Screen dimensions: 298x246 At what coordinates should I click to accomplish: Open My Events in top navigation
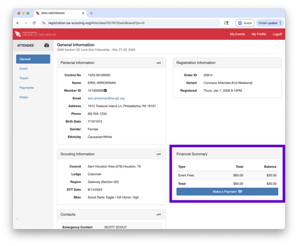(237, 34)
